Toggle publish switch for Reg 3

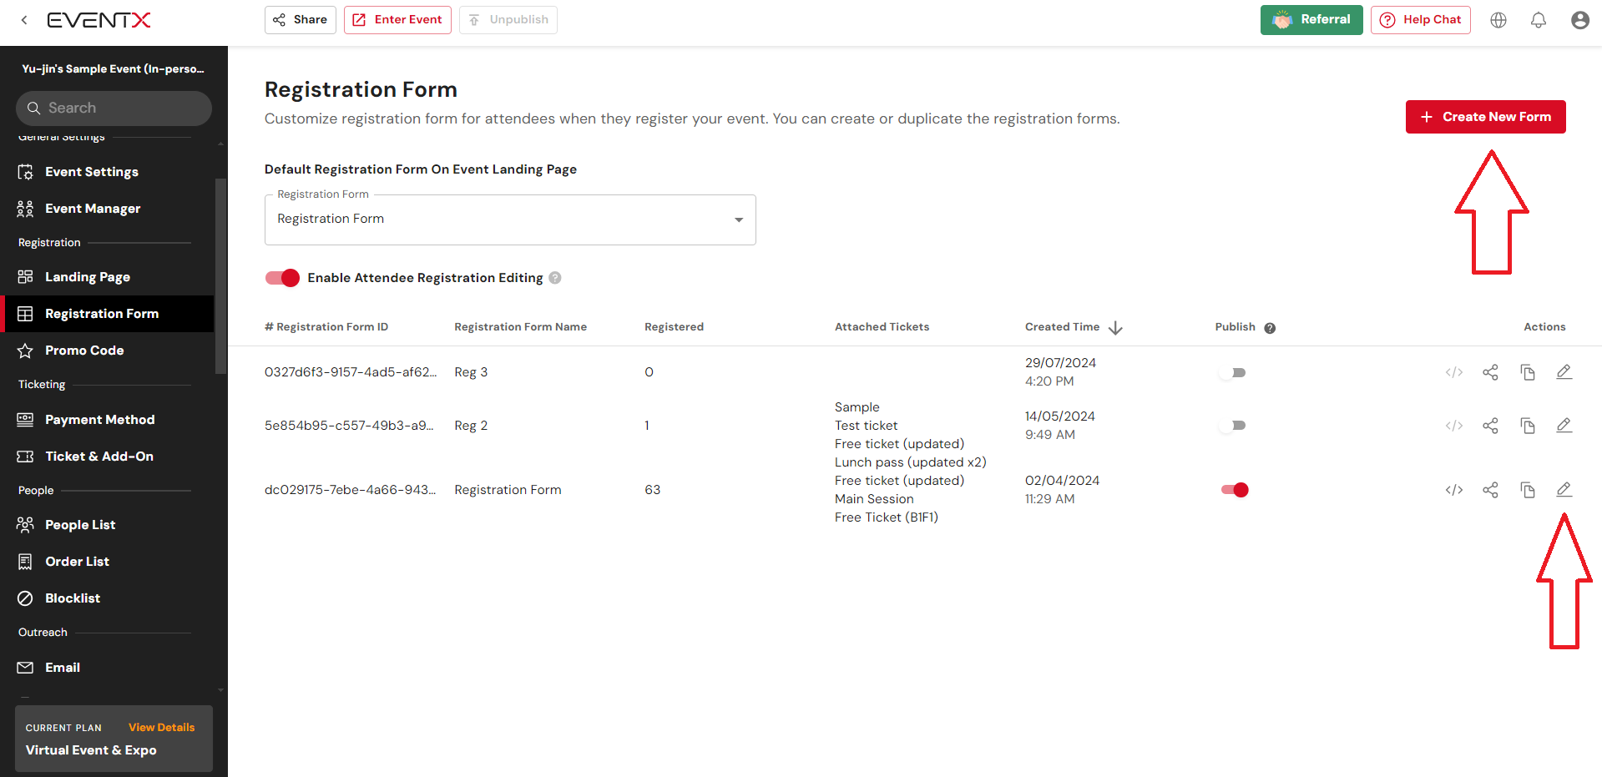point(1233,372)
